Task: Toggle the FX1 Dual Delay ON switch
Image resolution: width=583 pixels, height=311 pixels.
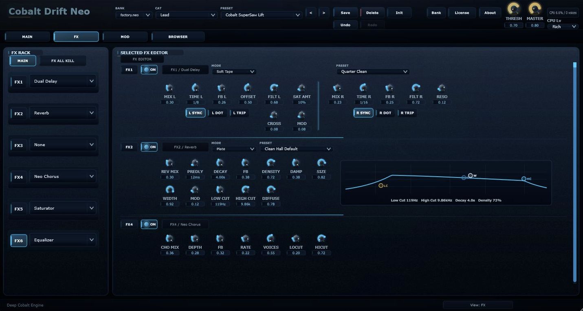Action: 149,70
